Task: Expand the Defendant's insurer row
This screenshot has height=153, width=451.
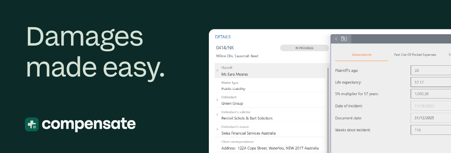Action: [x=218, y=130]
